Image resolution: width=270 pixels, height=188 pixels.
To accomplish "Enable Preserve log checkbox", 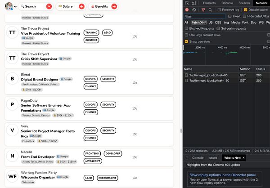I will coord(219,10).
